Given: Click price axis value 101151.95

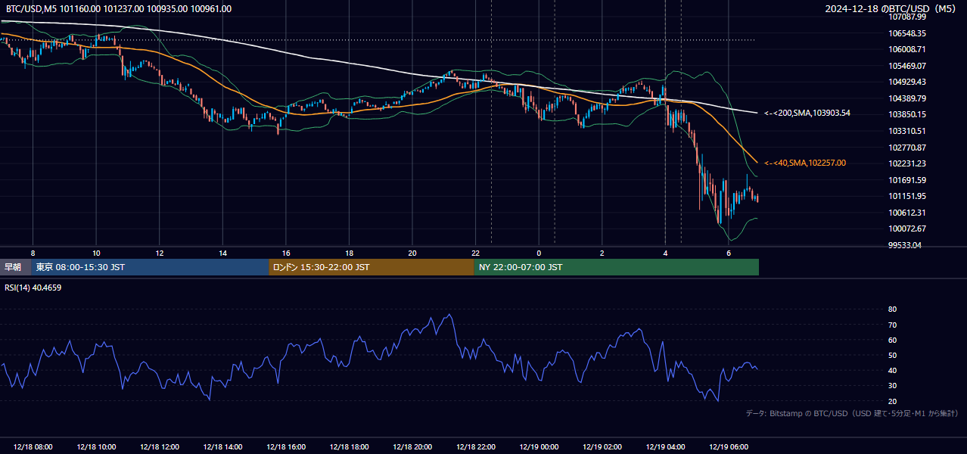Looking at the screenshot, I should pyautogui.click(x=907, y=196).
